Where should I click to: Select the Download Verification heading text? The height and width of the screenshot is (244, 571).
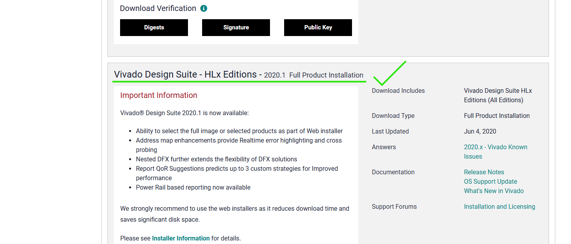click(158, 8)
